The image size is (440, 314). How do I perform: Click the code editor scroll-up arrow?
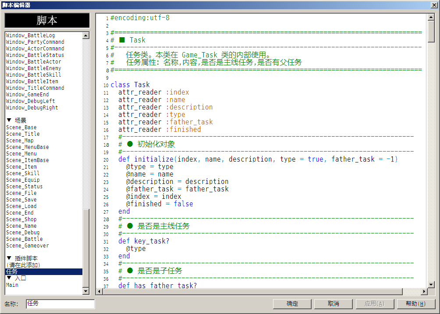[x=431, y=17]
